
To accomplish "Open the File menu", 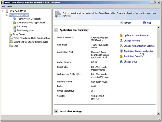I will click(x=4, y=7).
